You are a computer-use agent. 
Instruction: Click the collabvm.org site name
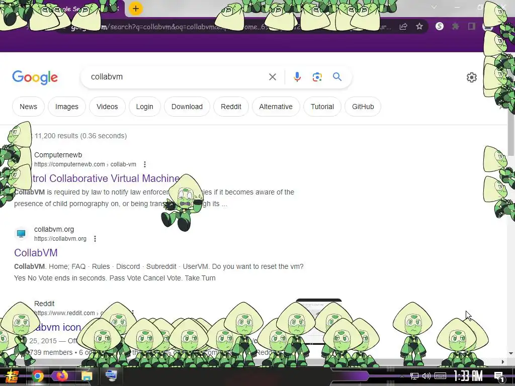click(54, 229)
